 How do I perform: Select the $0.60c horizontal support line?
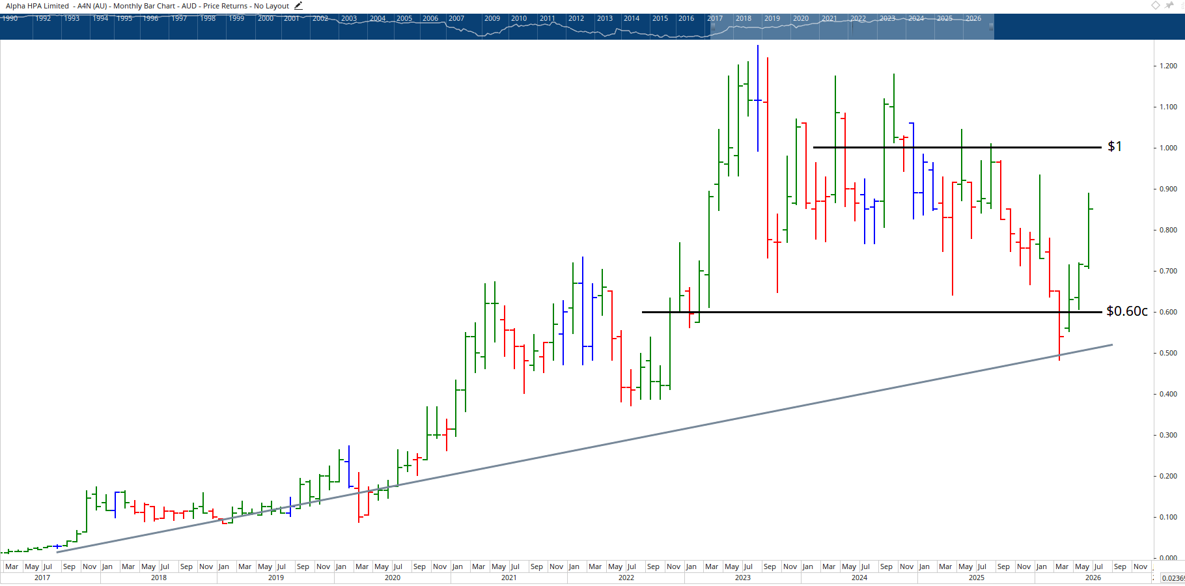pyautogui.click(x=871, y=312)
